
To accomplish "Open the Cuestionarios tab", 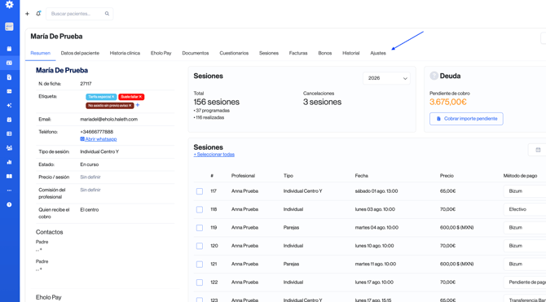I will click(x=234, y=53).
